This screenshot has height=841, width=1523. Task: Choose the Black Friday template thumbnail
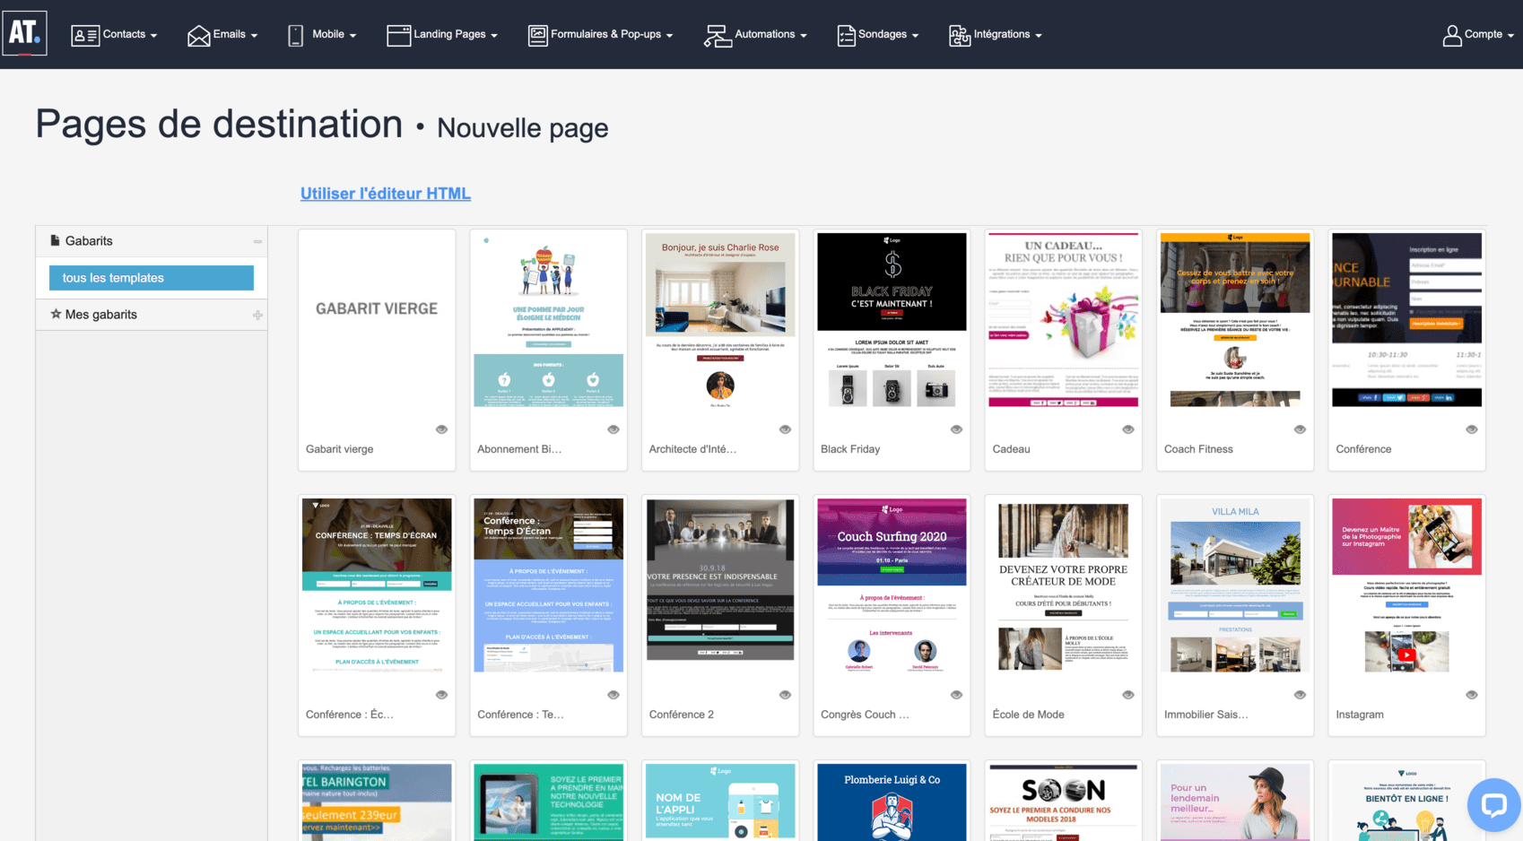click(x=892, y=320)
